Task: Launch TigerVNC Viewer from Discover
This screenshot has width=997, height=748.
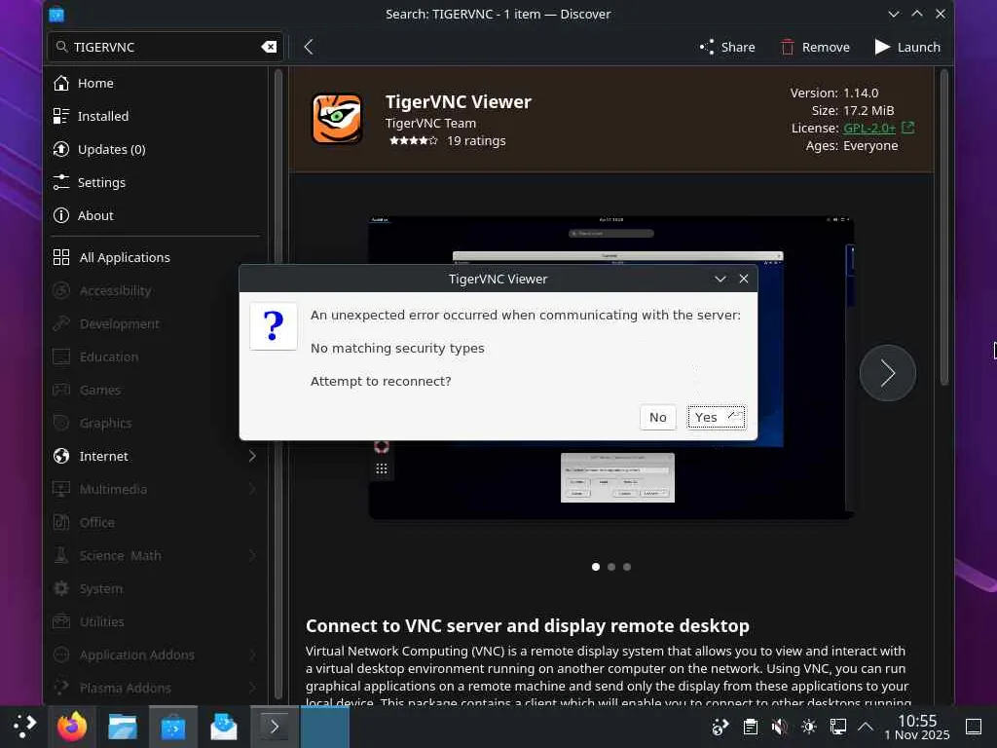Action: (x=907, y=47)
